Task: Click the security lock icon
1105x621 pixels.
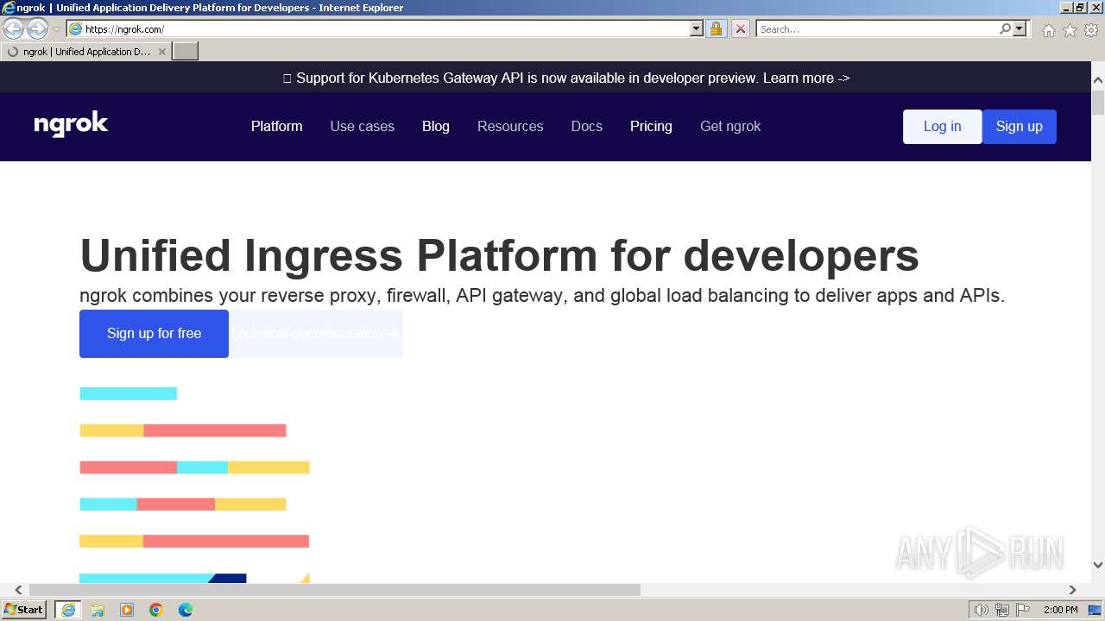Action: point(716,28)
